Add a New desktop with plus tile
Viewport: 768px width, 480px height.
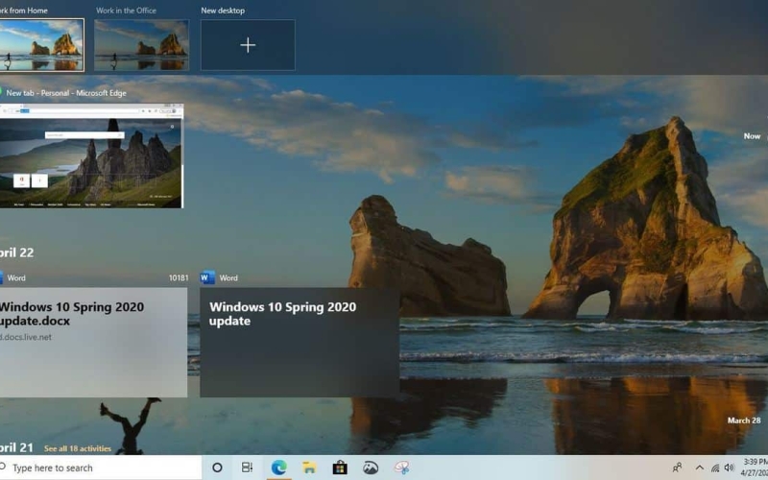click(248, 45)
